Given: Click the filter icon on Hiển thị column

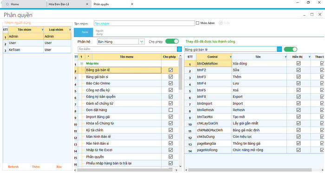Looking at the screenshot, I should tap(309, 57).
